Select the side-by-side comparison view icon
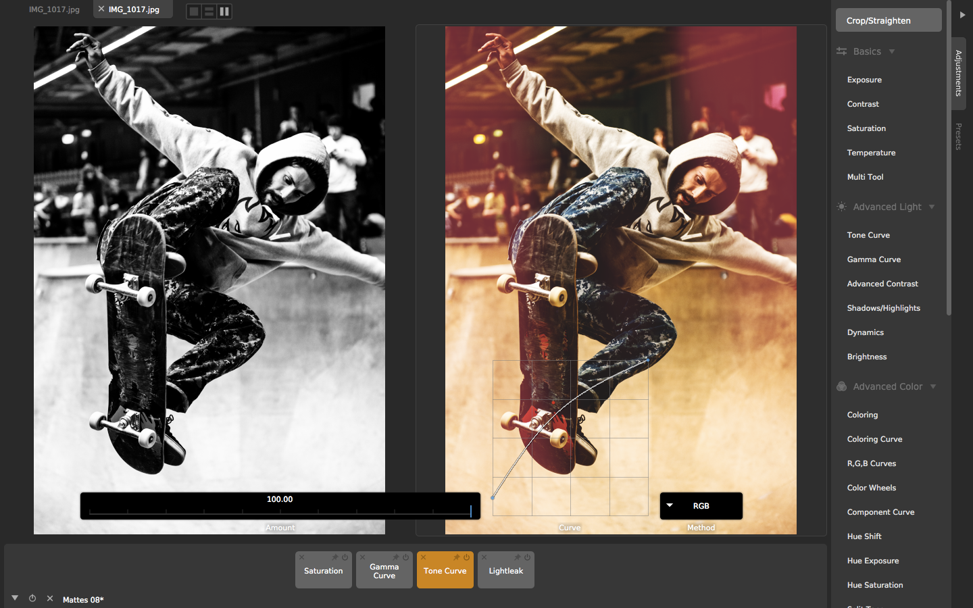The image size is (973, 608). (224, 11)
